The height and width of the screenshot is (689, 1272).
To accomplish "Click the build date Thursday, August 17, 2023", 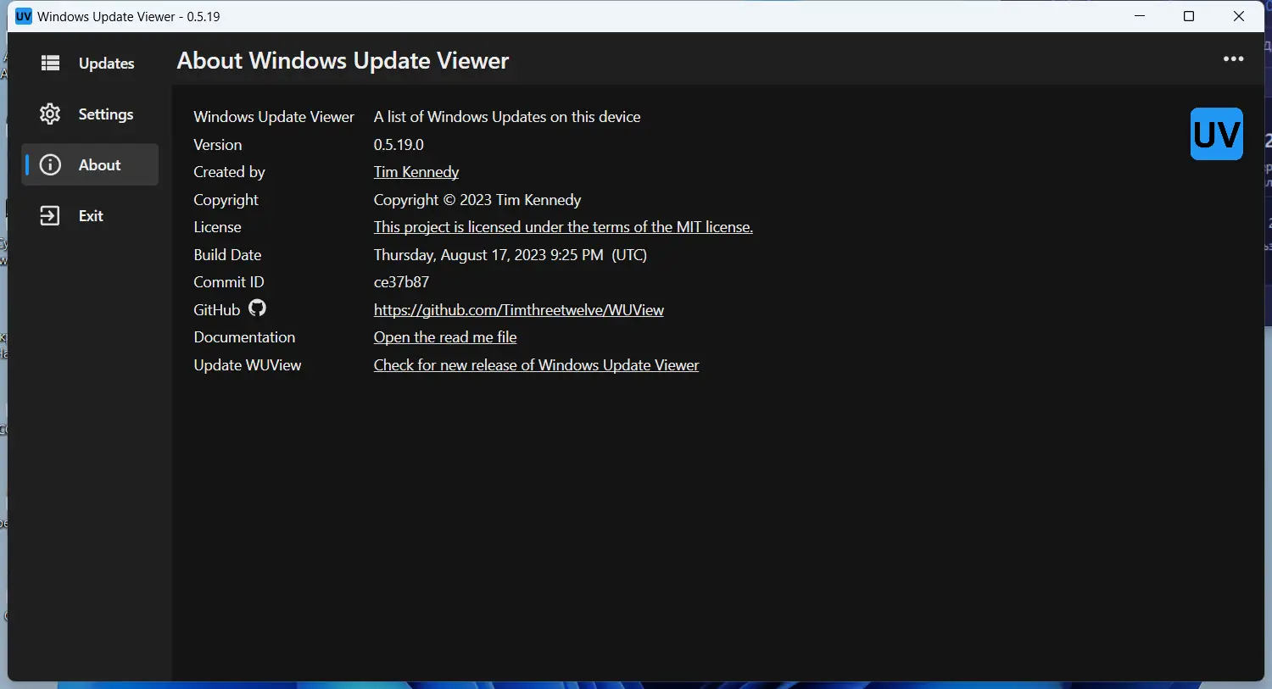I will tap(510, 255).
